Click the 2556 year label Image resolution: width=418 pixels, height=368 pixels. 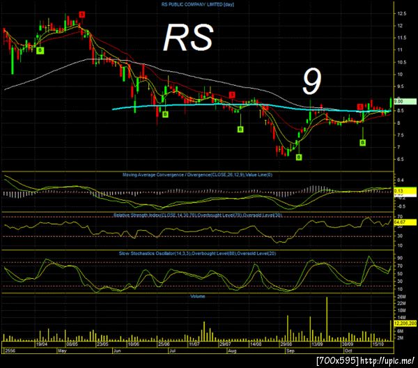10,351
